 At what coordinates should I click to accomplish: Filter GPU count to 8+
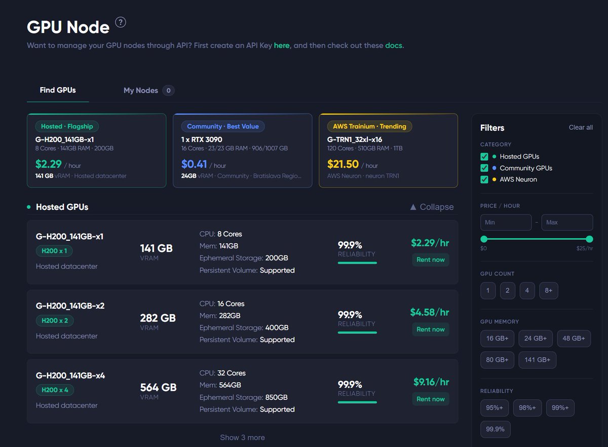[x=549, y=290]
